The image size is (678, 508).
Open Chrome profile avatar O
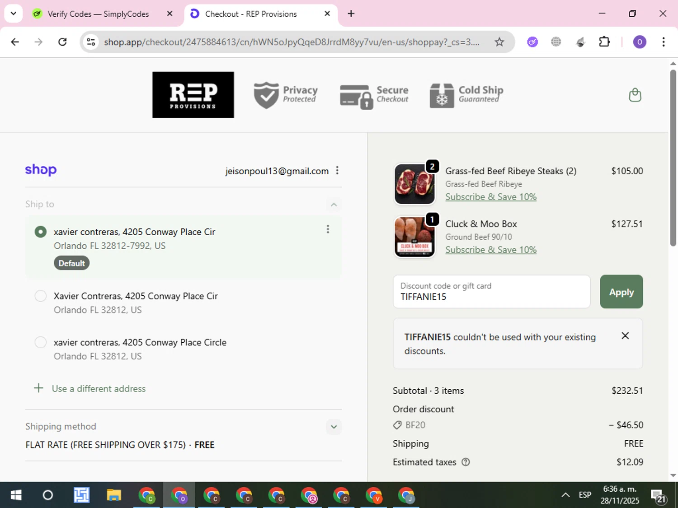pos(639,42)
